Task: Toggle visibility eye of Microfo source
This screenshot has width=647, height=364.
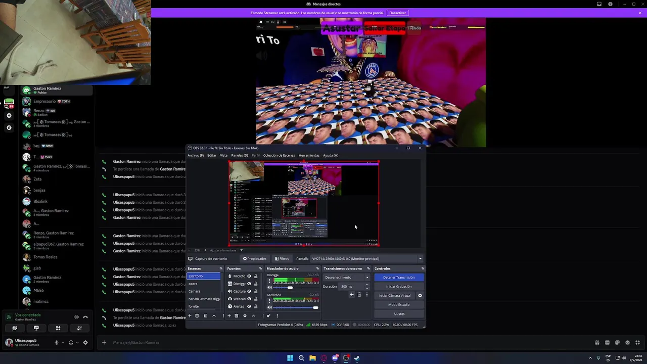Action: [x=249, y=276]
